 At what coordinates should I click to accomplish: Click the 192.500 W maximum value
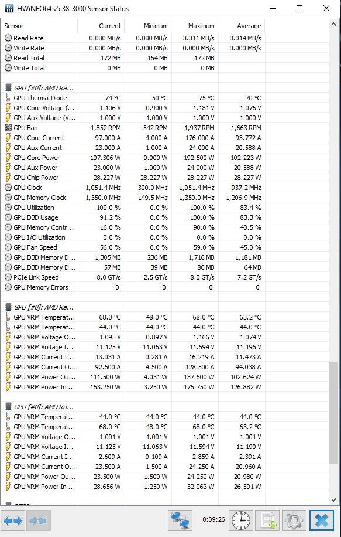click(199, 158)
